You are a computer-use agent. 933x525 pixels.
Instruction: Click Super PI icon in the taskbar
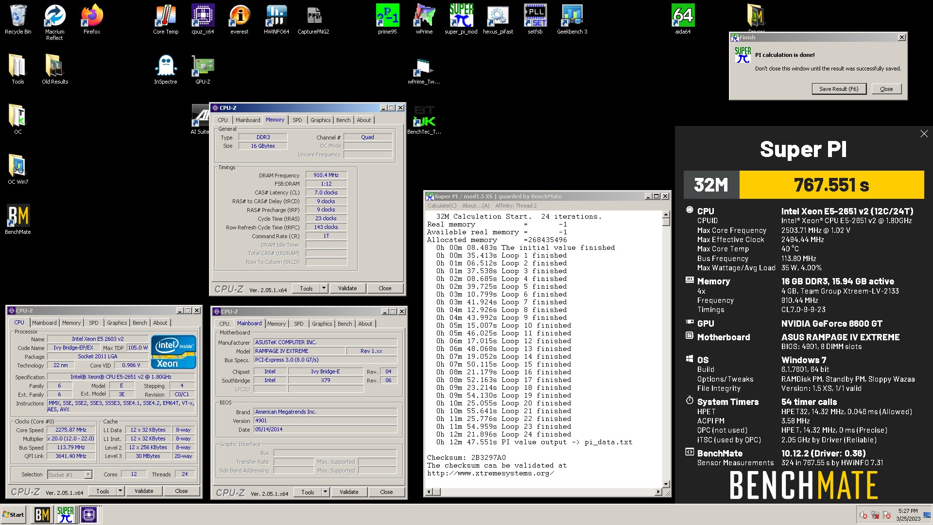coord(66,515)
